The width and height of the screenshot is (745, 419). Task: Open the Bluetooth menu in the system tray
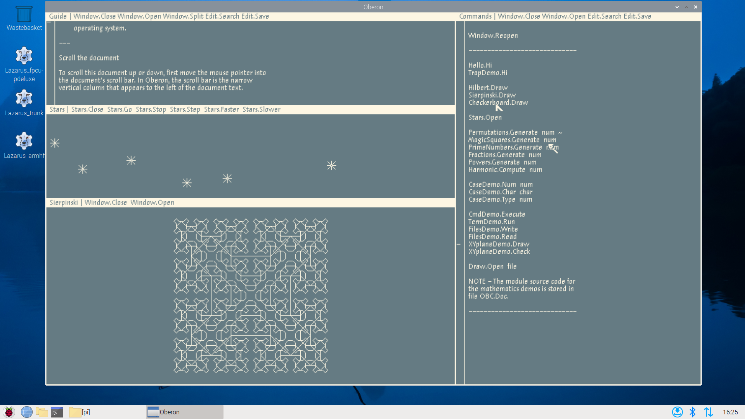693,412
